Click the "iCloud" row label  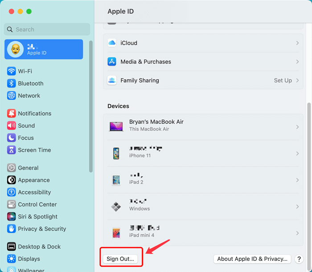pos(129,43)
